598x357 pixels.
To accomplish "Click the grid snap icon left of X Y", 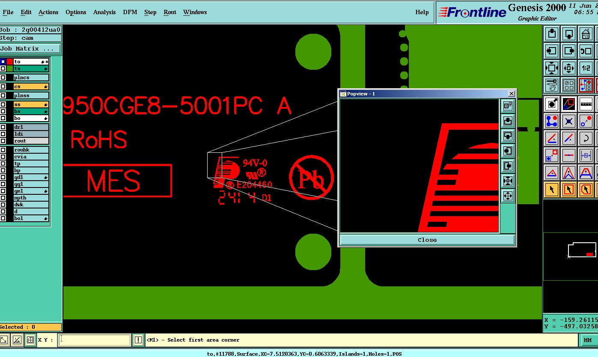I will coord(30,340).
